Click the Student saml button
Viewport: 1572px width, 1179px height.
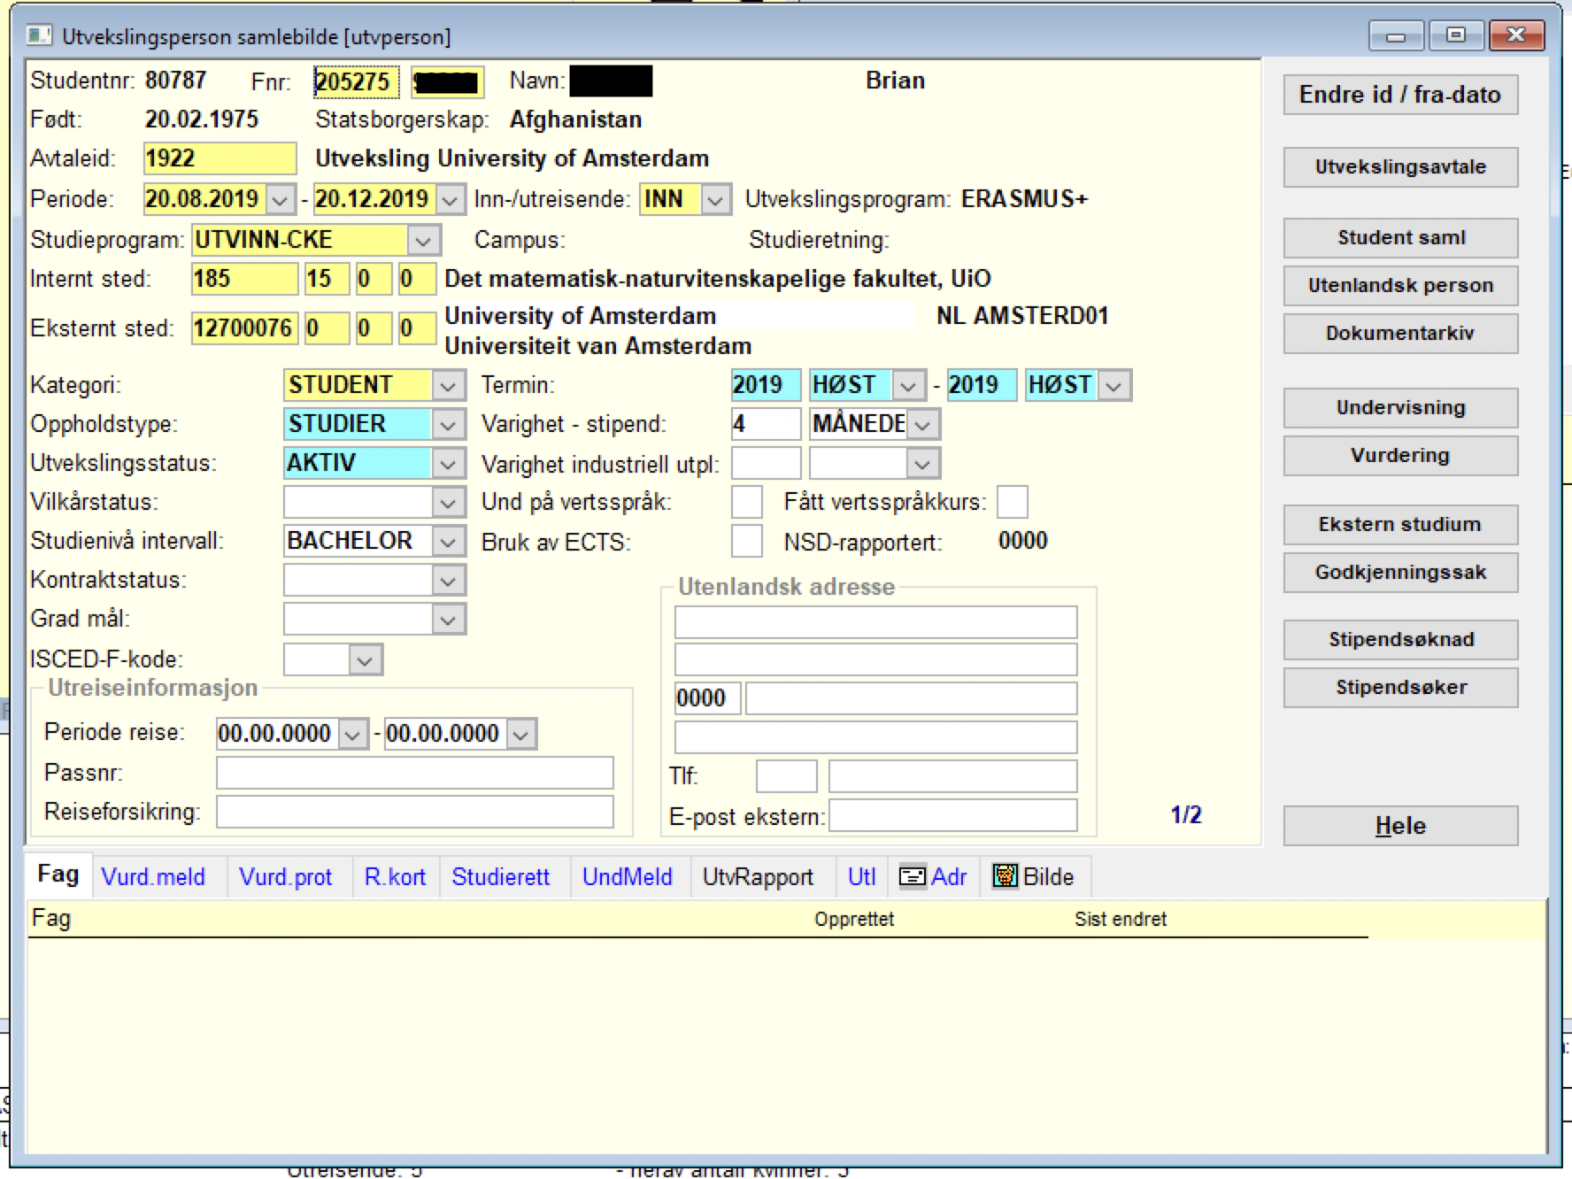1400,237
